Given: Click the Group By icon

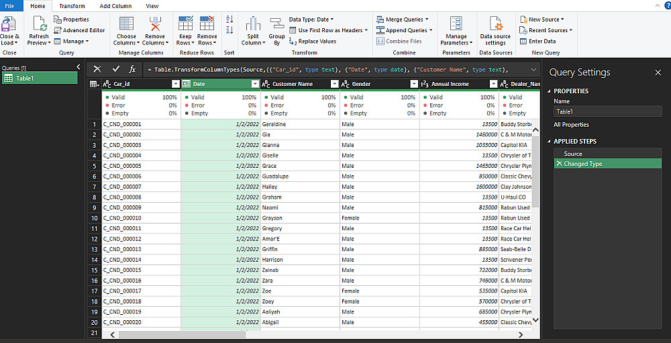Looking at the screenshot, I should tap(277, 24).
